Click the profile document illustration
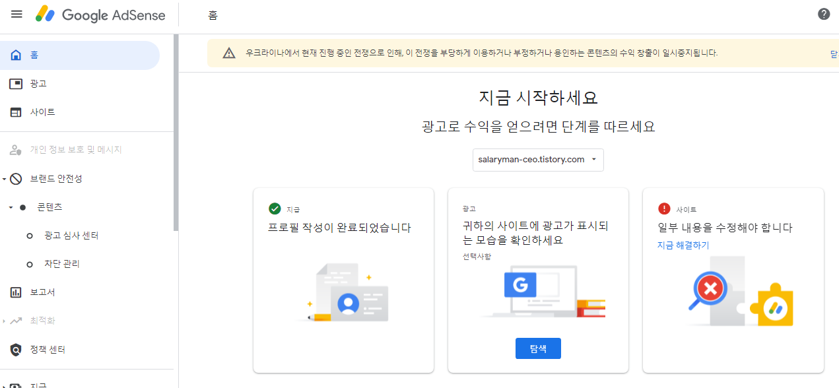The image size is (839, 388). click(x=348, y=292)
